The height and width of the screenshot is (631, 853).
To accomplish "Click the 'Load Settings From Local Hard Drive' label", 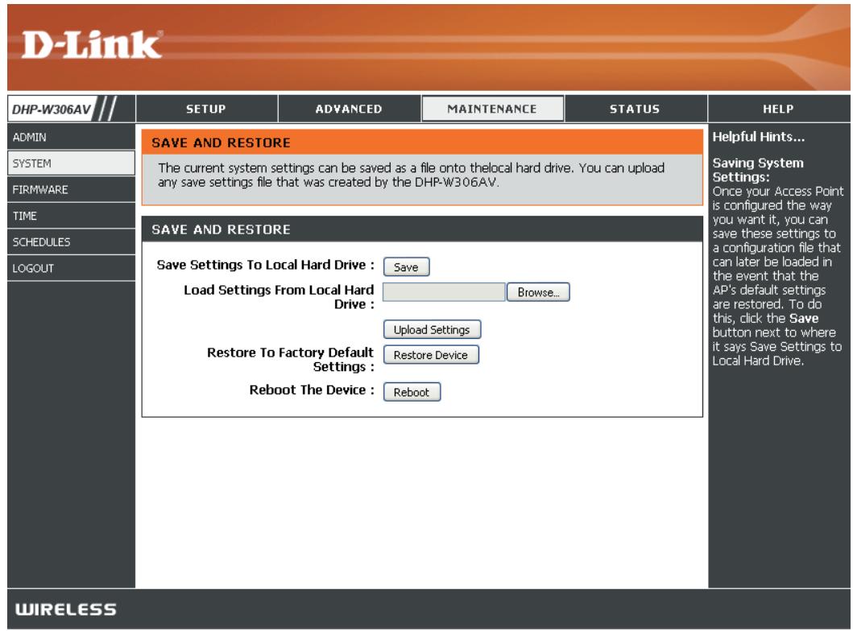I will coord(279,297).
